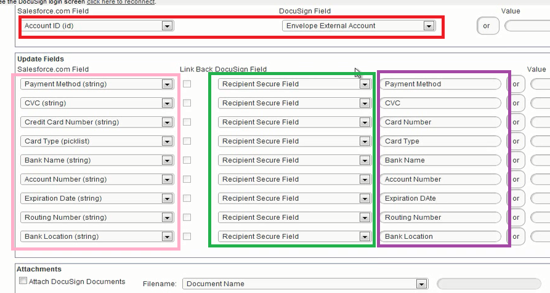Open the Account ID (id) dropdown
The image size is (550, 293).
[166, 26]
